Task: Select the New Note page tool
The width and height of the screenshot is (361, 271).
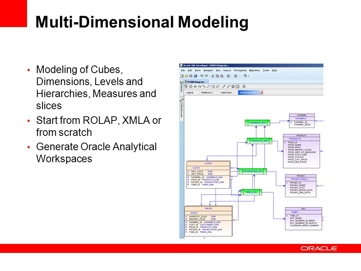Action: pos(213,87)
